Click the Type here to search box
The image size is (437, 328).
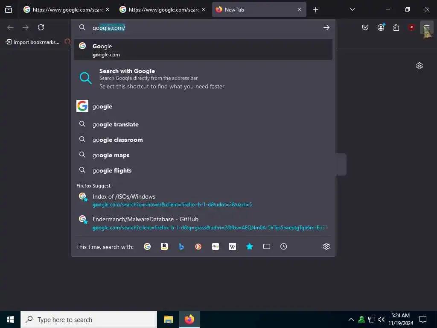89,319
